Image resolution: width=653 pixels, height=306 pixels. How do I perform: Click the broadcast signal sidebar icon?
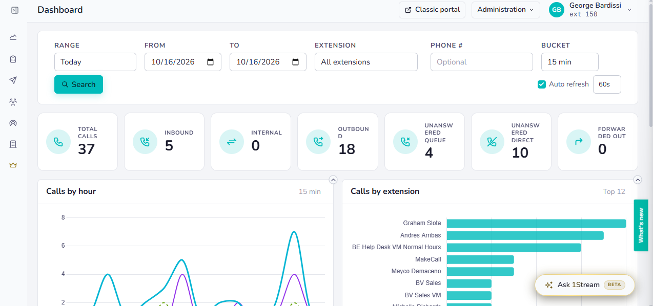tap(13, 123)
